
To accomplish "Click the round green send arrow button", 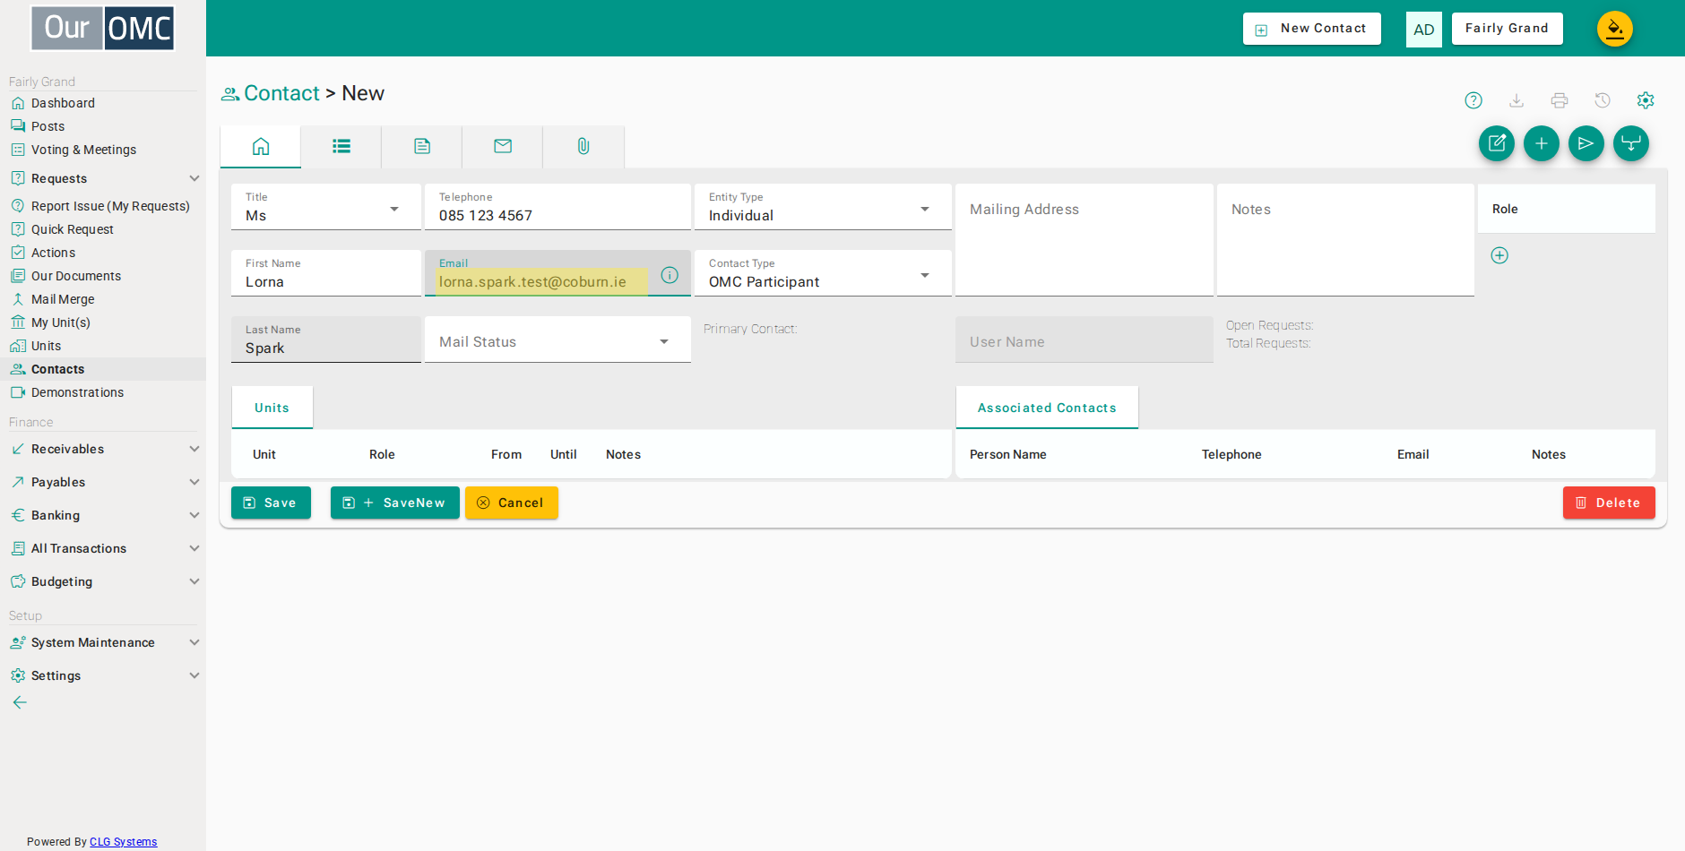I will click(x=1586, y=143).
